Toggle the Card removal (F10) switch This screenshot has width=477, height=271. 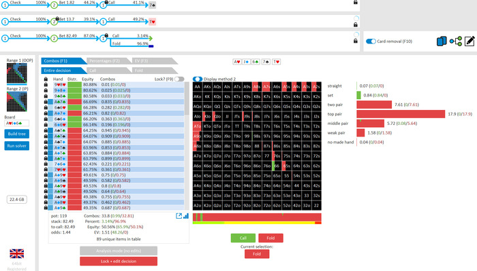point(371,41)
